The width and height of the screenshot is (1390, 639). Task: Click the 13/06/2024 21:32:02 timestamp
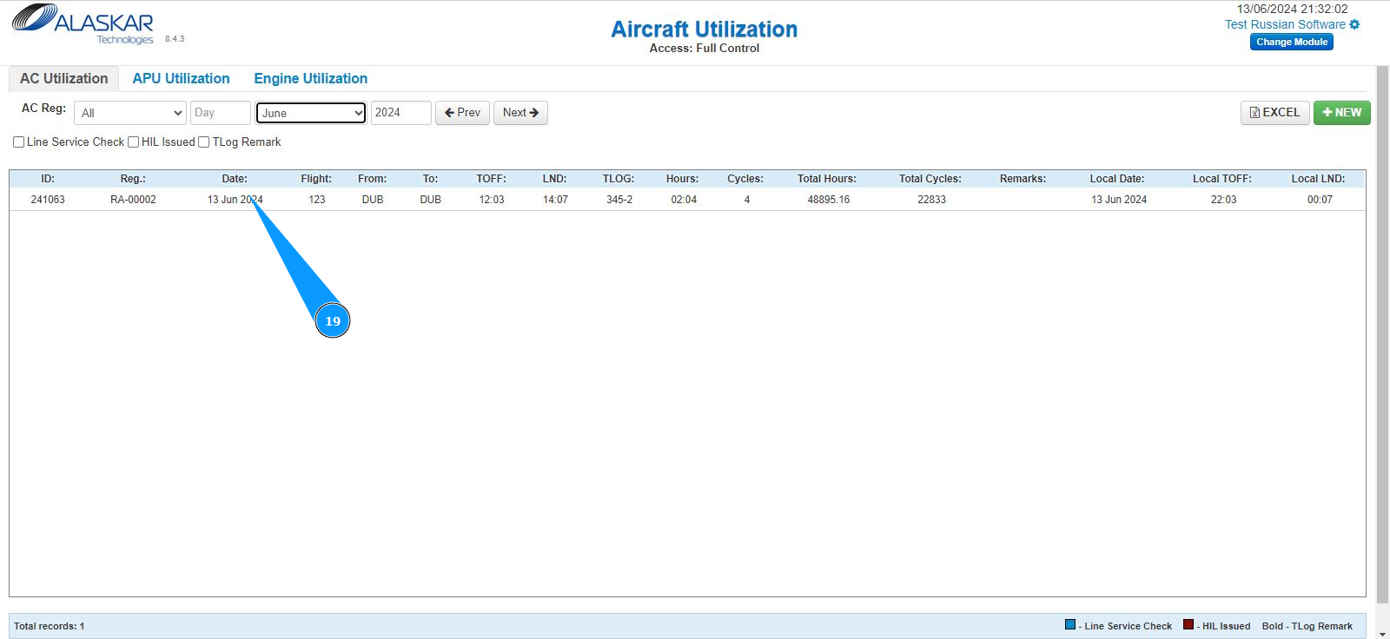[1293, 9]
